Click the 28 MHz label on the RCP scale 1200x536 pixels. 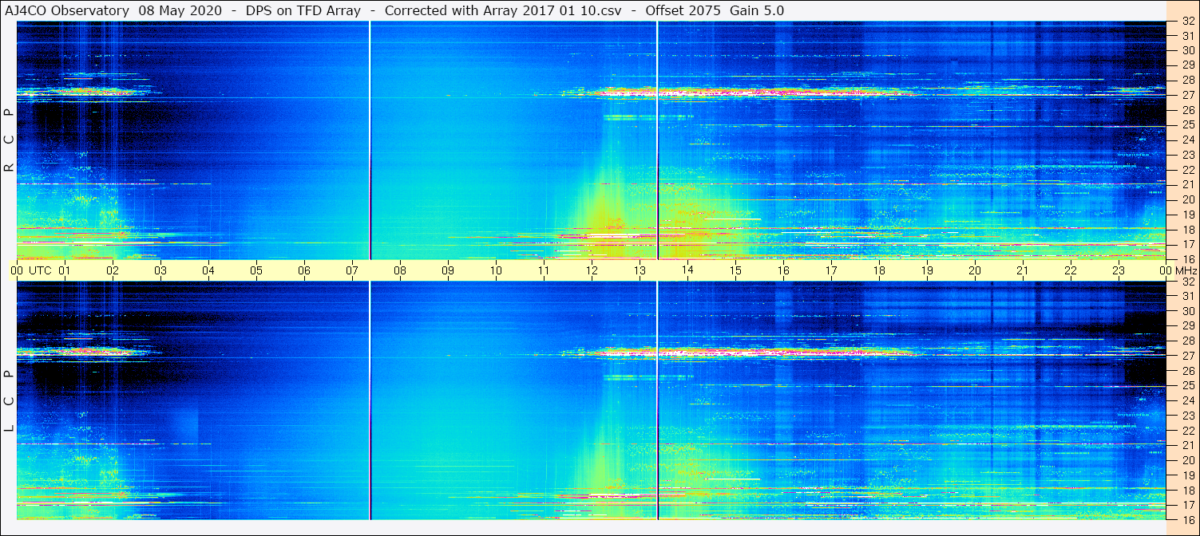1187,80
